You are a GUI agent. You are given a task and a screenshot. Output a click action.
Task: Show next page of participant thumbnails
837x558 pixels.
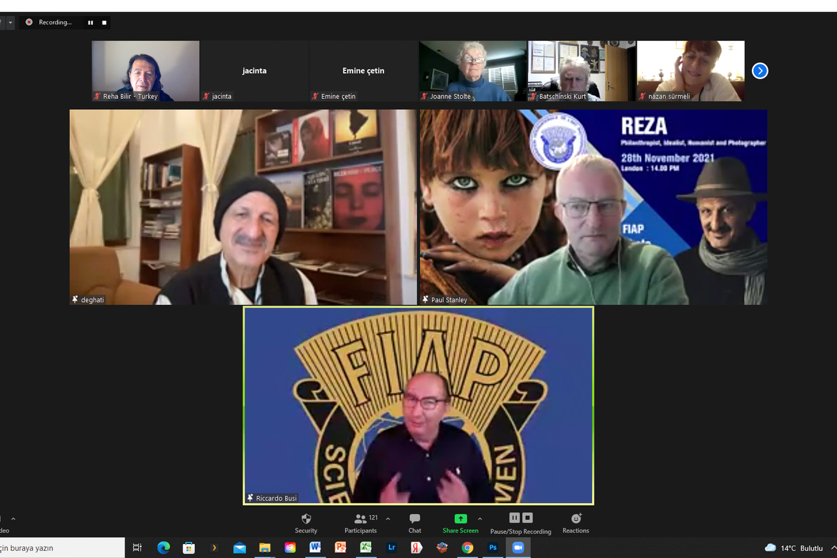[760, 71]
